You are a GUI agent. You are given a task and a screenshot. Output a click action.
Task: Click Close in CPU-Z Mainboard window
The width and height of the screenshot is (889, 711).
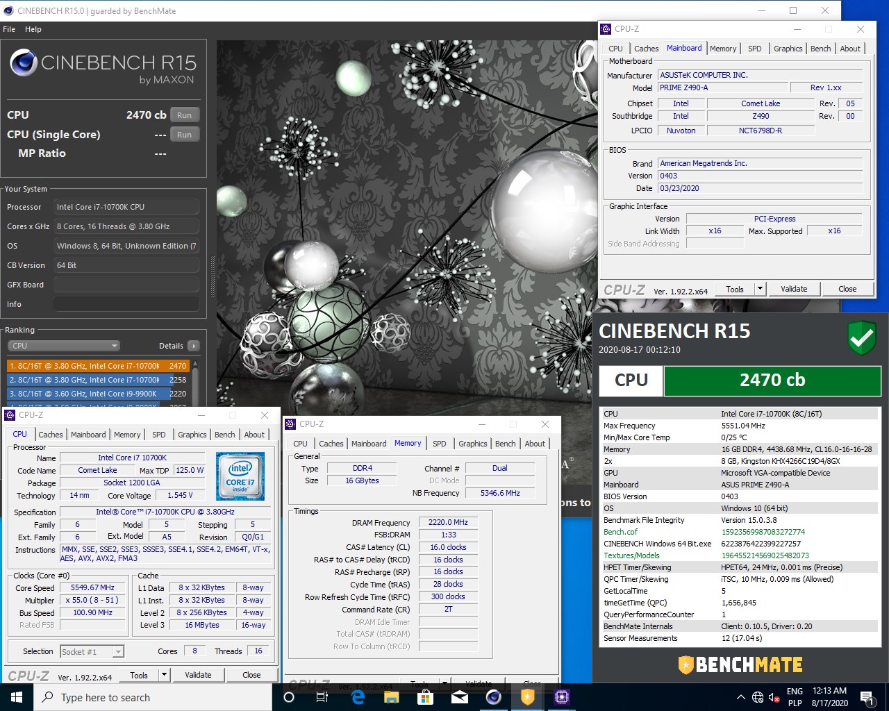tap(847, 289)
